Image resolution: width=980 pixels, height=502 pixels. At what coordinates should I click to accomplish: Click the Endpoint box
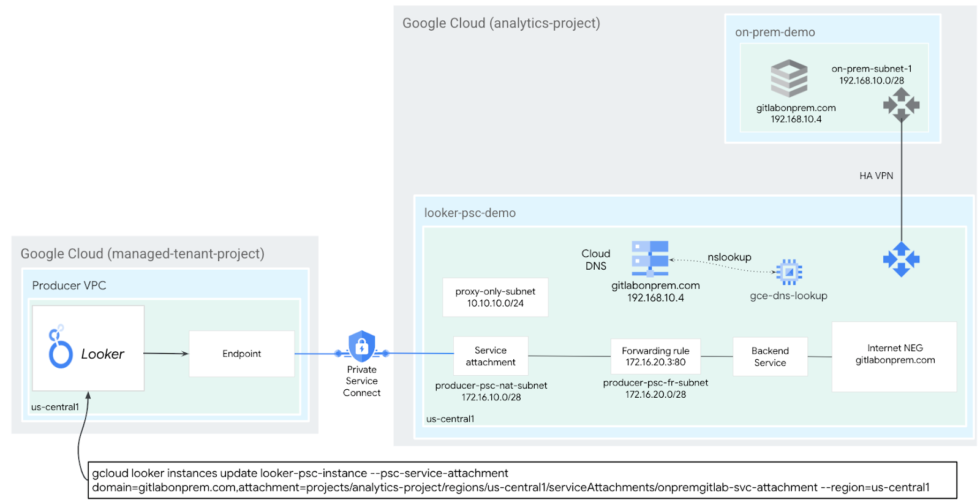pyautogui.click(x=241, y=354)
